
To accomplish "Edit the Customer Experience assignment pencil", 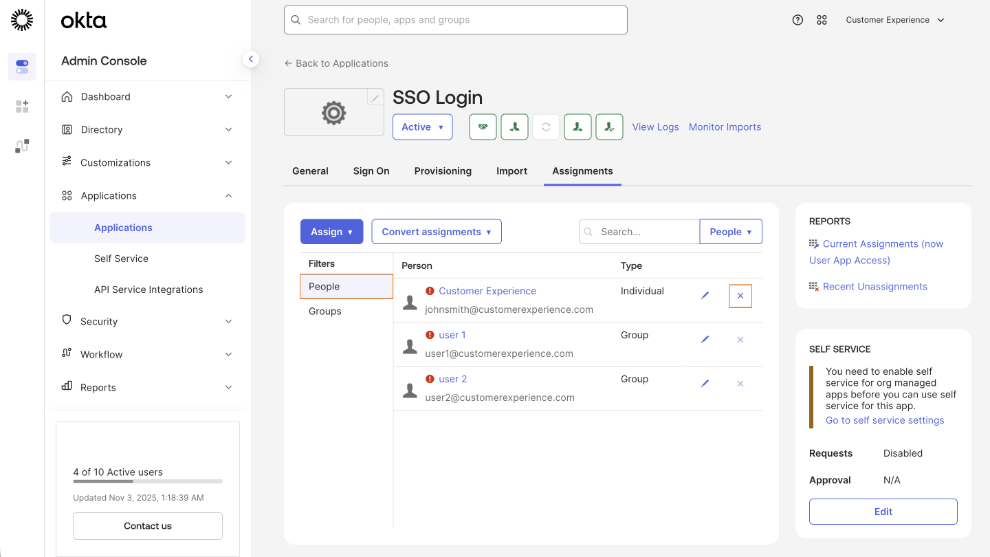I will [705, 295].
